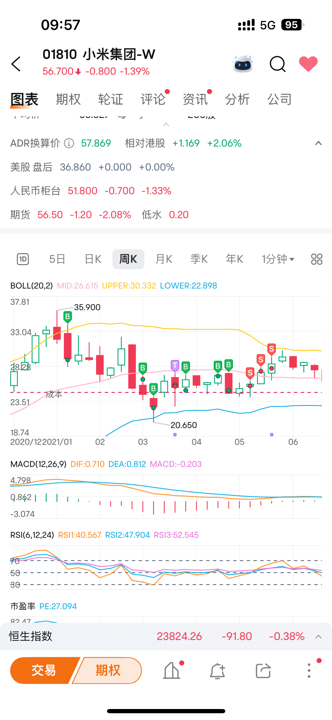Switch to the 期权 tab
Viewport: 332px width, 720px height.
click(x=68, y=99)
